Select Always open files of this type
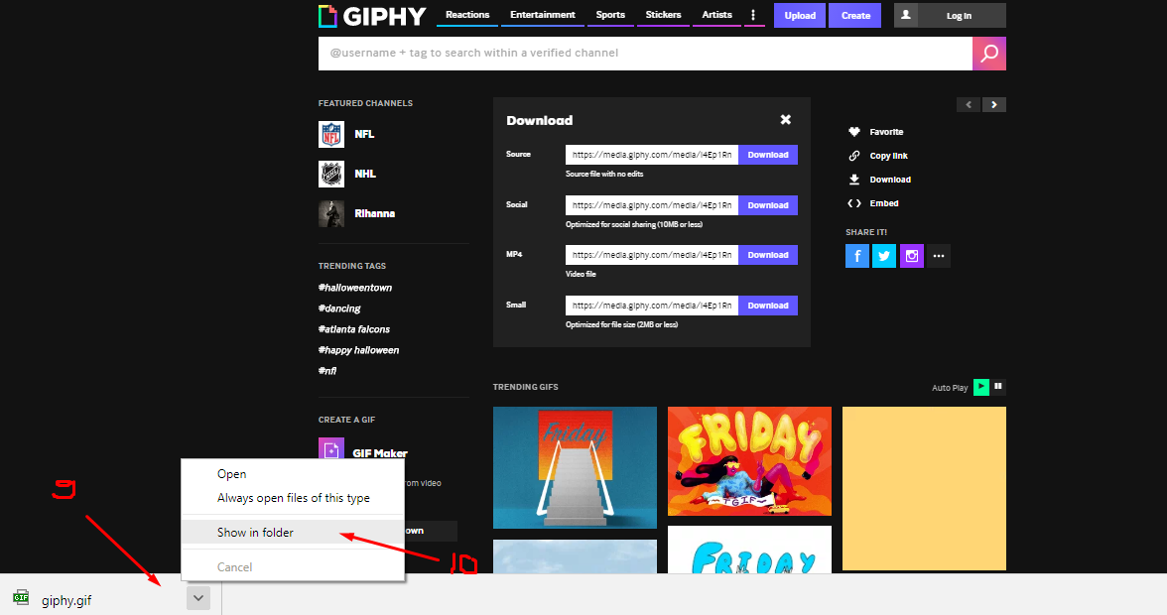The height and width of the screenshot is (615, 1167). click(x=293, y=498)
